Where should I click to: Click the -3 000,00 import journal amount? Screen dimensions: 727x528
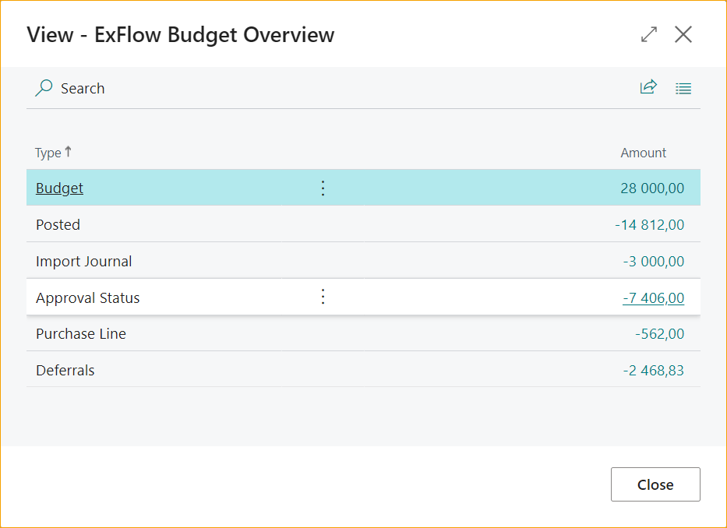coord(653,261)
